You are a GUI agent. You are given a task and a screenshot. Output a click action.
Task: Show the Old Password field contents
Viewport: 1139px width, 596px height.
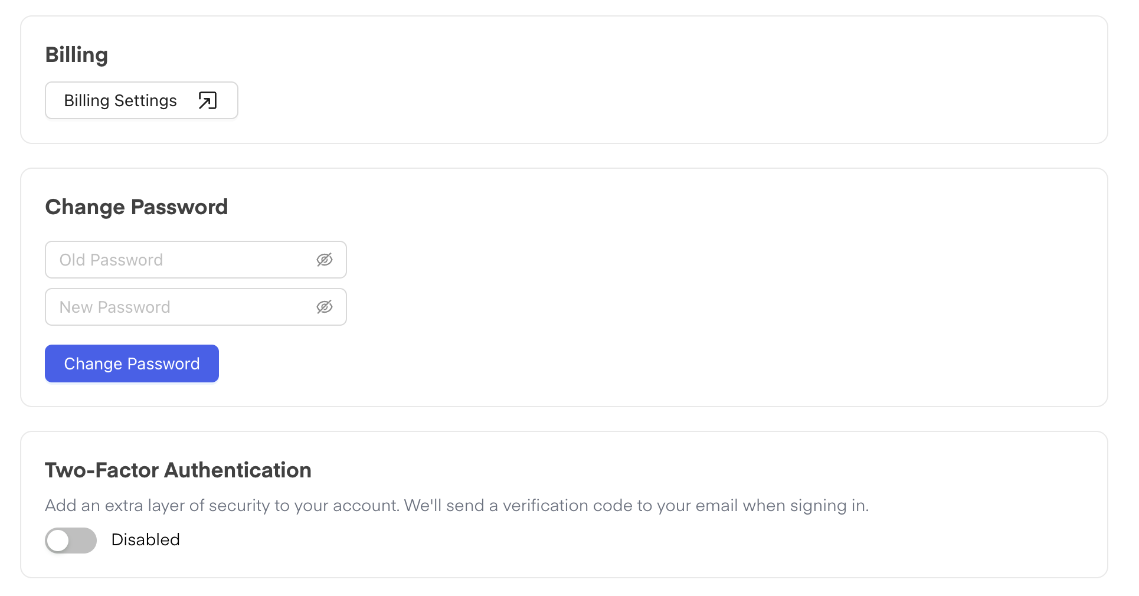point(325,260)
